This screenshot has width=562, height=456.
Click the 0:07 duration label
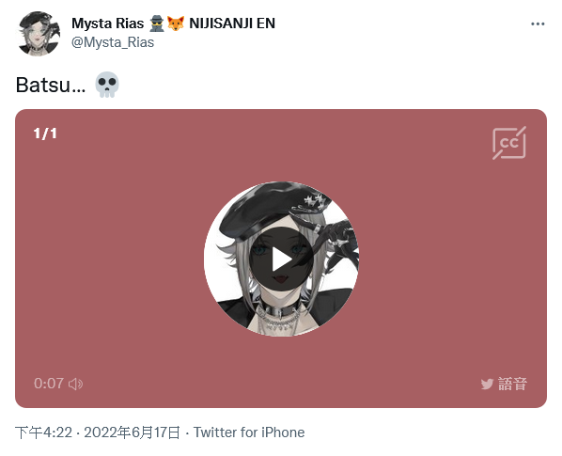(x=49, y=384)
